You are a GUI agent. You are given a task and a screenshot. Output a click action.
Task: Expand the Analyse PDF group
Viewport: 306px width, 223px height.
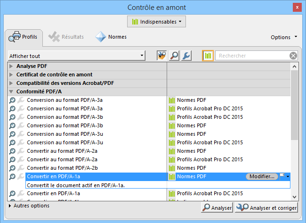click(x=11, y=66)
